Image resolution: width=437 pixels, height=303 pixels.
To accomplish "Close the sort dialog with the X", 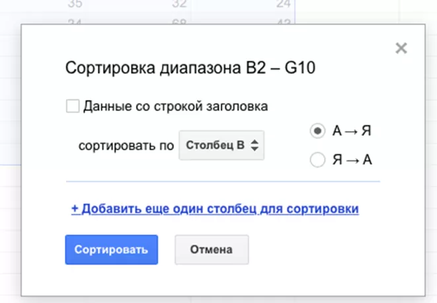I will 400,48.
